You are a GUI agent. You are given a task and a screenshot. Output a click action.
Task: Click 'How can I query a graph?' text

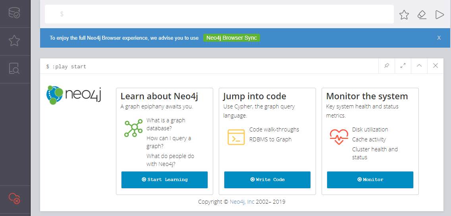[x=169, y=142]
